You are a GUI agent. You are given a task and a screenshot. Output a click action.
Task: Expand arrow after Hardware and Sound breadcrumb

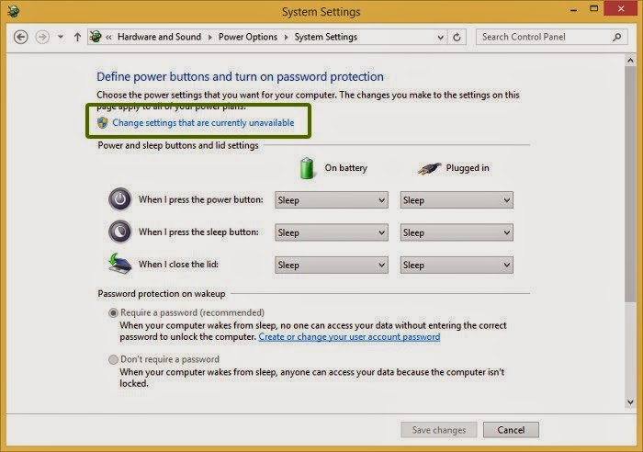[x=210, y=37]
